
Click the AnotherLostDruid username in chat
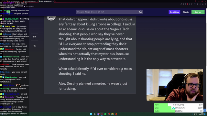(x=11, y=57)
